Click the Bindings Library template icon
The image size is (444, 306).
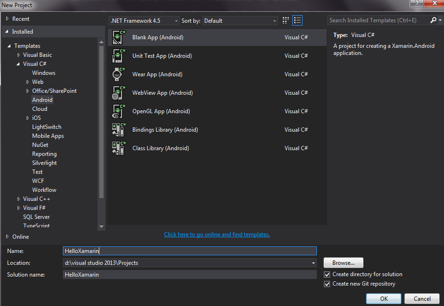(x=118, y=130)
